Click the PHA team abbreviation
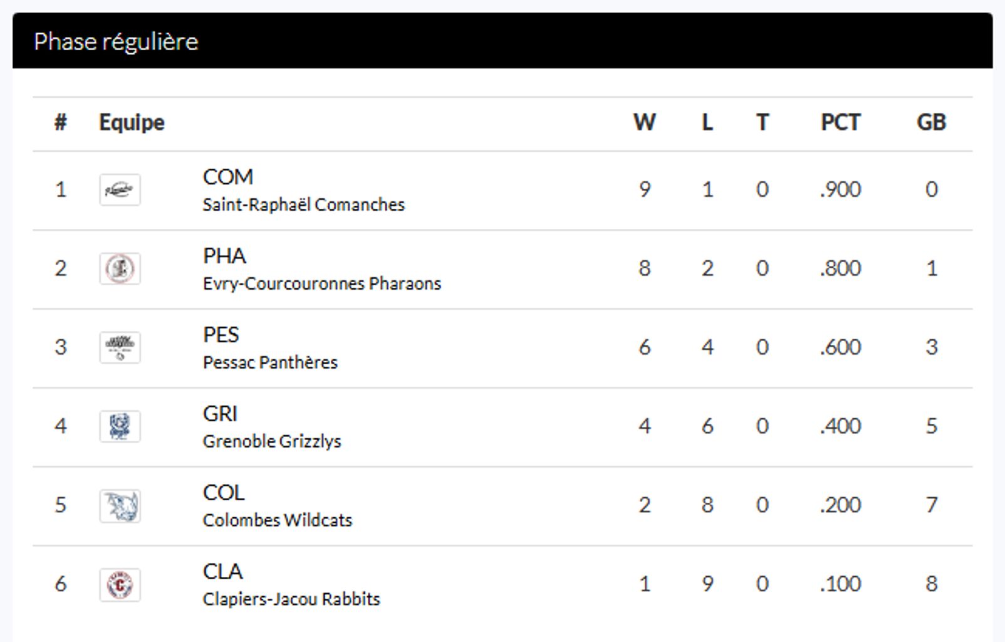The width and height of the screenshot is (1005, 642). tap(224, 256)
